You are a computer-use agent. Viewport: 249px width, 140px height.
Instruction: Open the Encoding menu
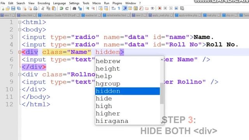(x=44, y=3)
